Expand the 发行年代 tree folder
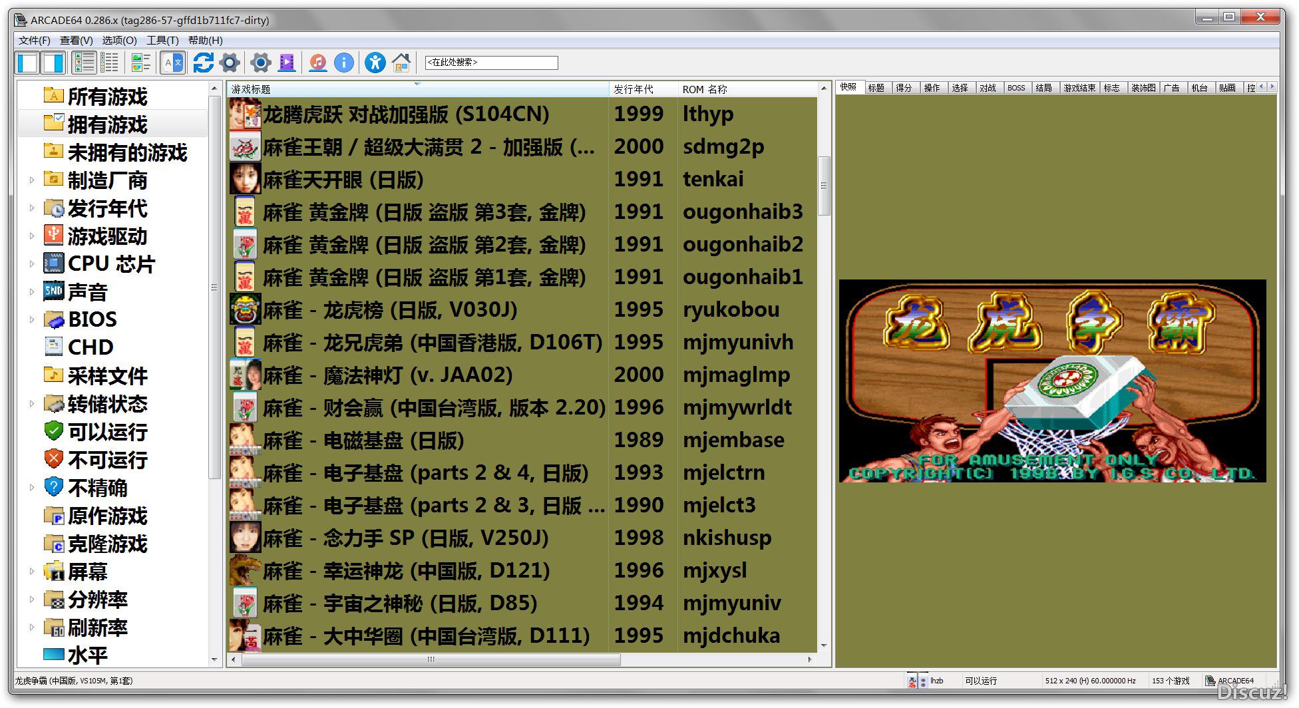This screenshot has width=1299, height=708. (x=31, y=208)
